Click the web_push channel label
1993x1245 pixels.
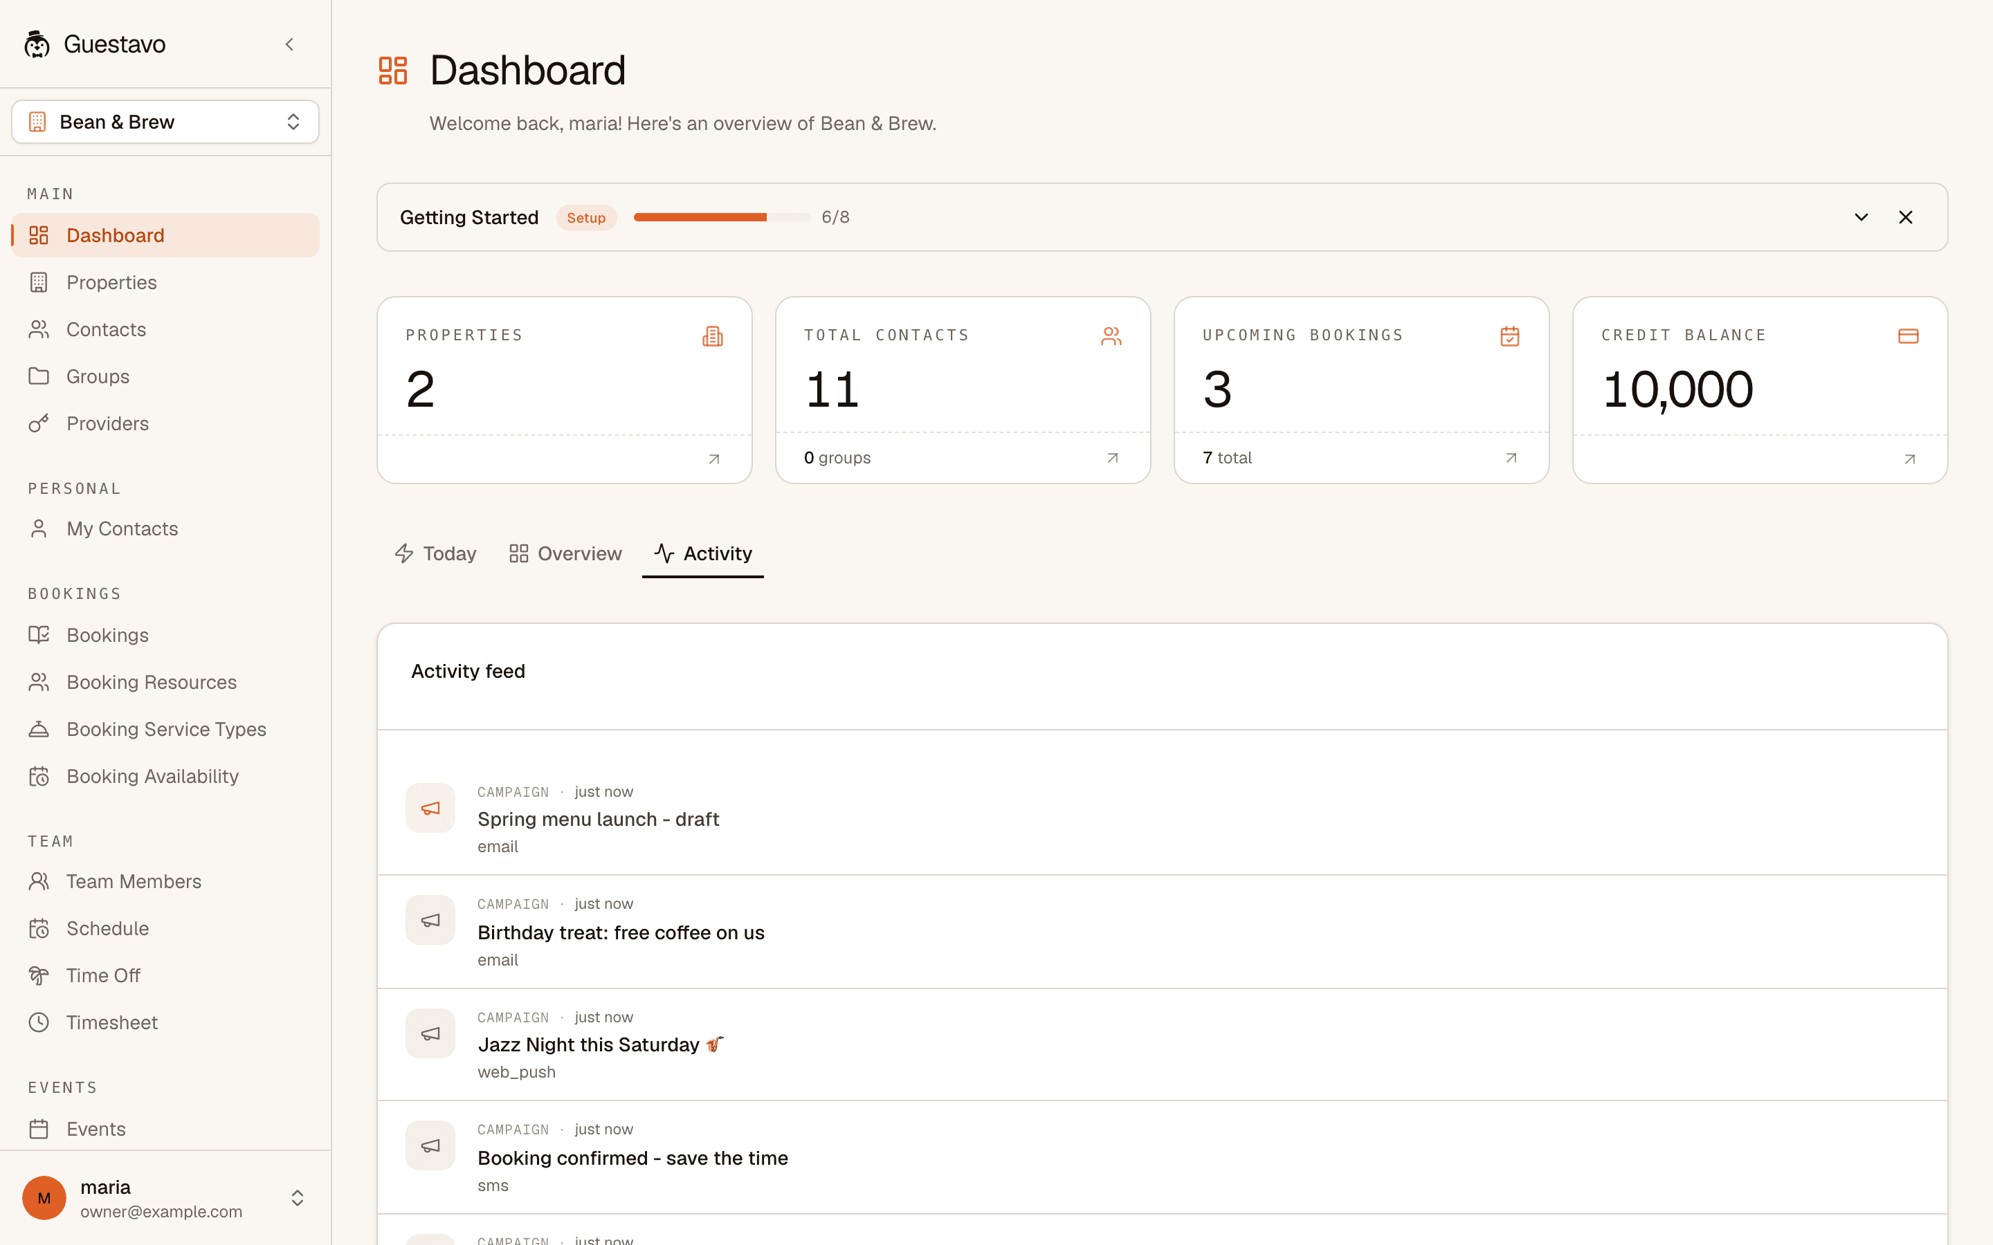[x=516, y=1072]
